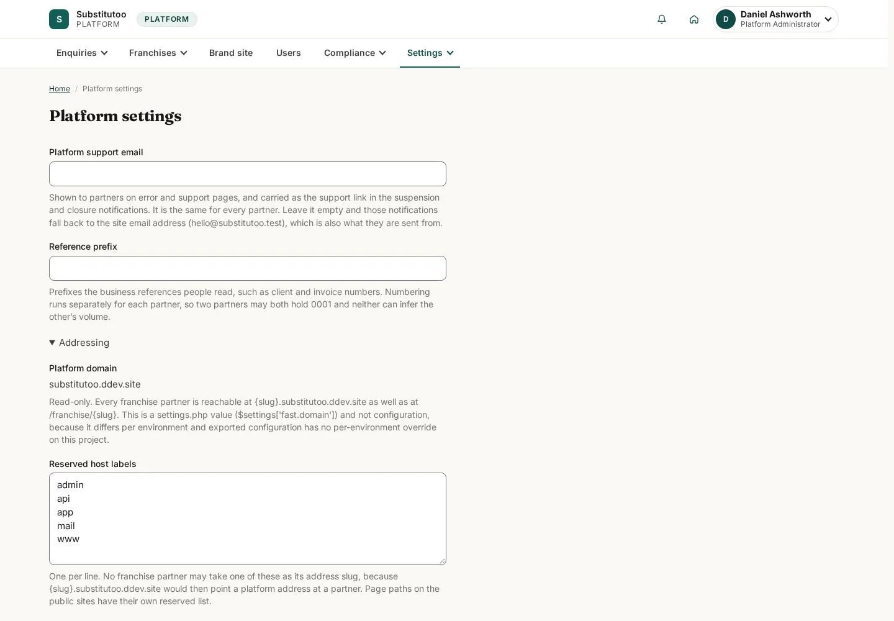Click the PLATFORM badge in the header
This screenshot has height=621, width=894.
pyautogui.click(x=167, y=19)
